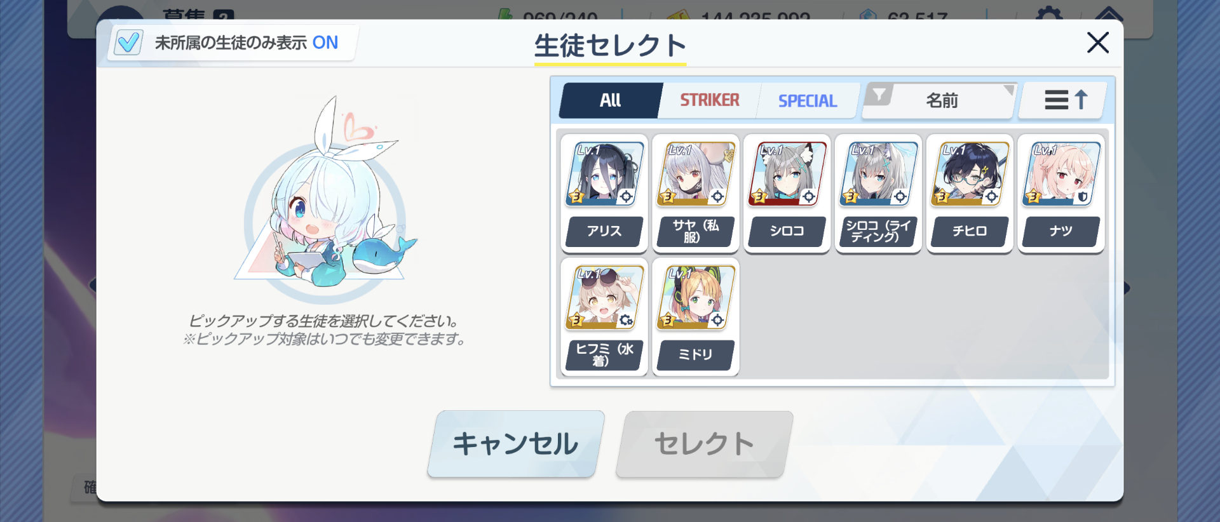Choose the シロコ student card
Screen dimensions: 1220x522
point(787,193)
